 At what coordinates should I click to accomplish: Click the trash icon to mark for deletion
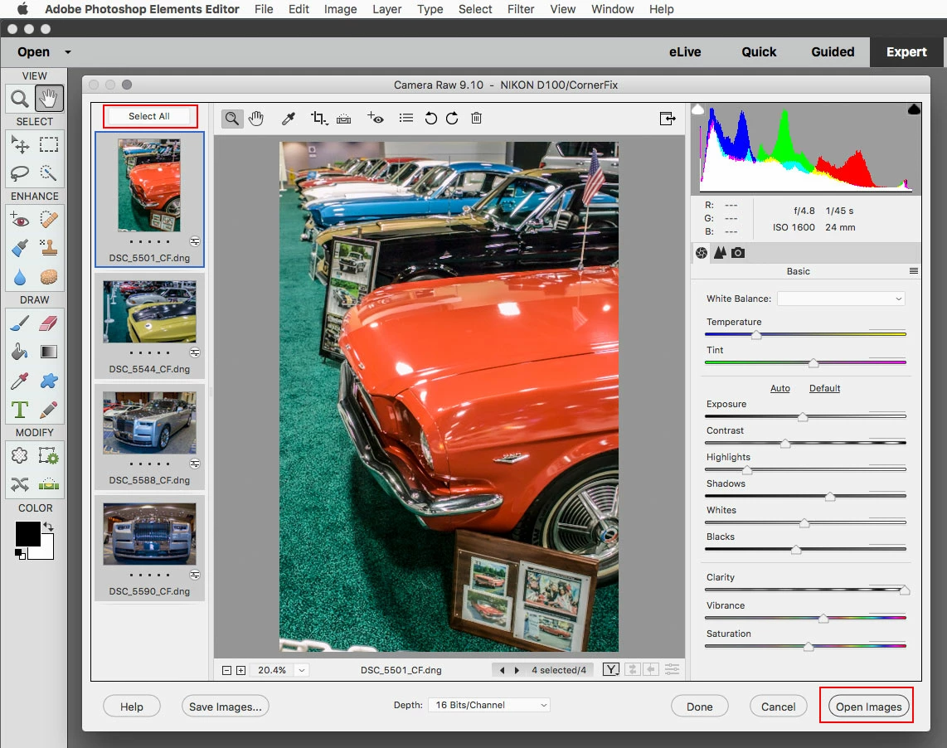coord(477,119)
